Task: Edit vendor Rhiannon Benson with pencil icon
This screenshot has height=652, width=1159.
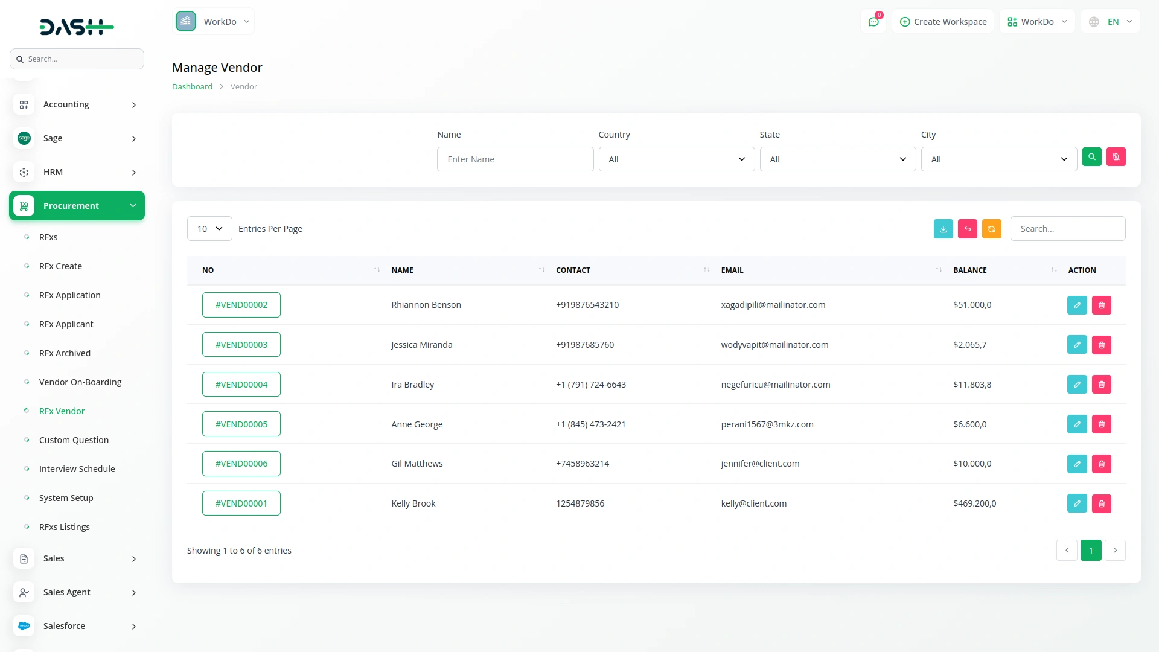Action: tap(1077, 305)
